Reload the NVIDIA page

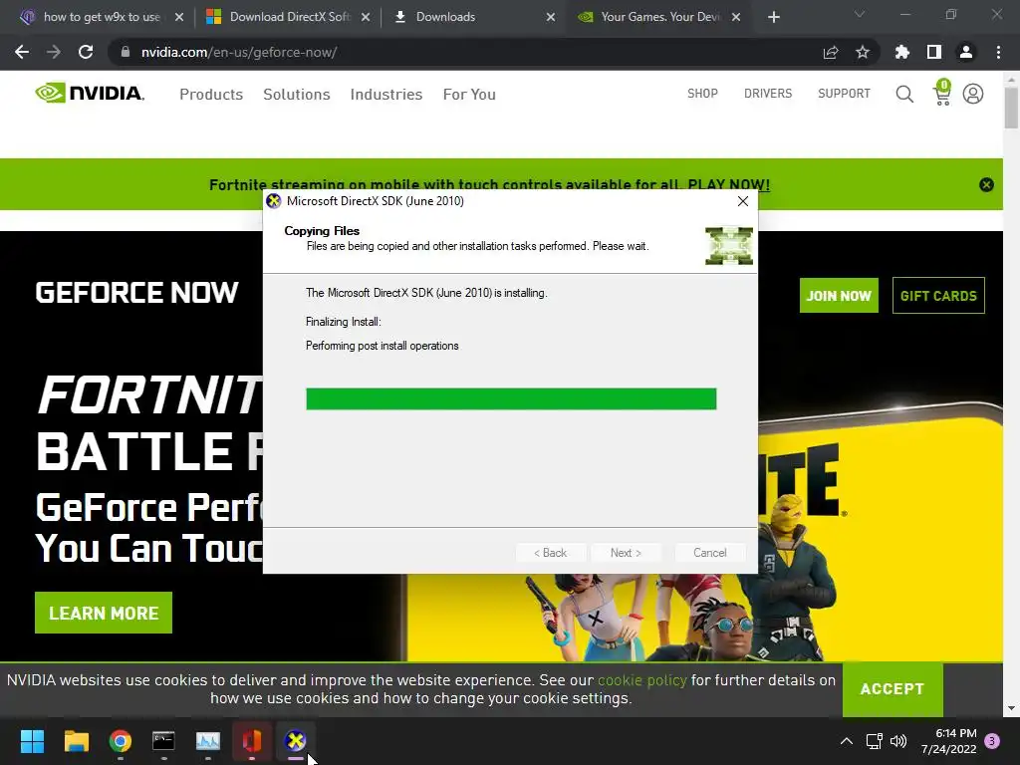coord(86,52)
